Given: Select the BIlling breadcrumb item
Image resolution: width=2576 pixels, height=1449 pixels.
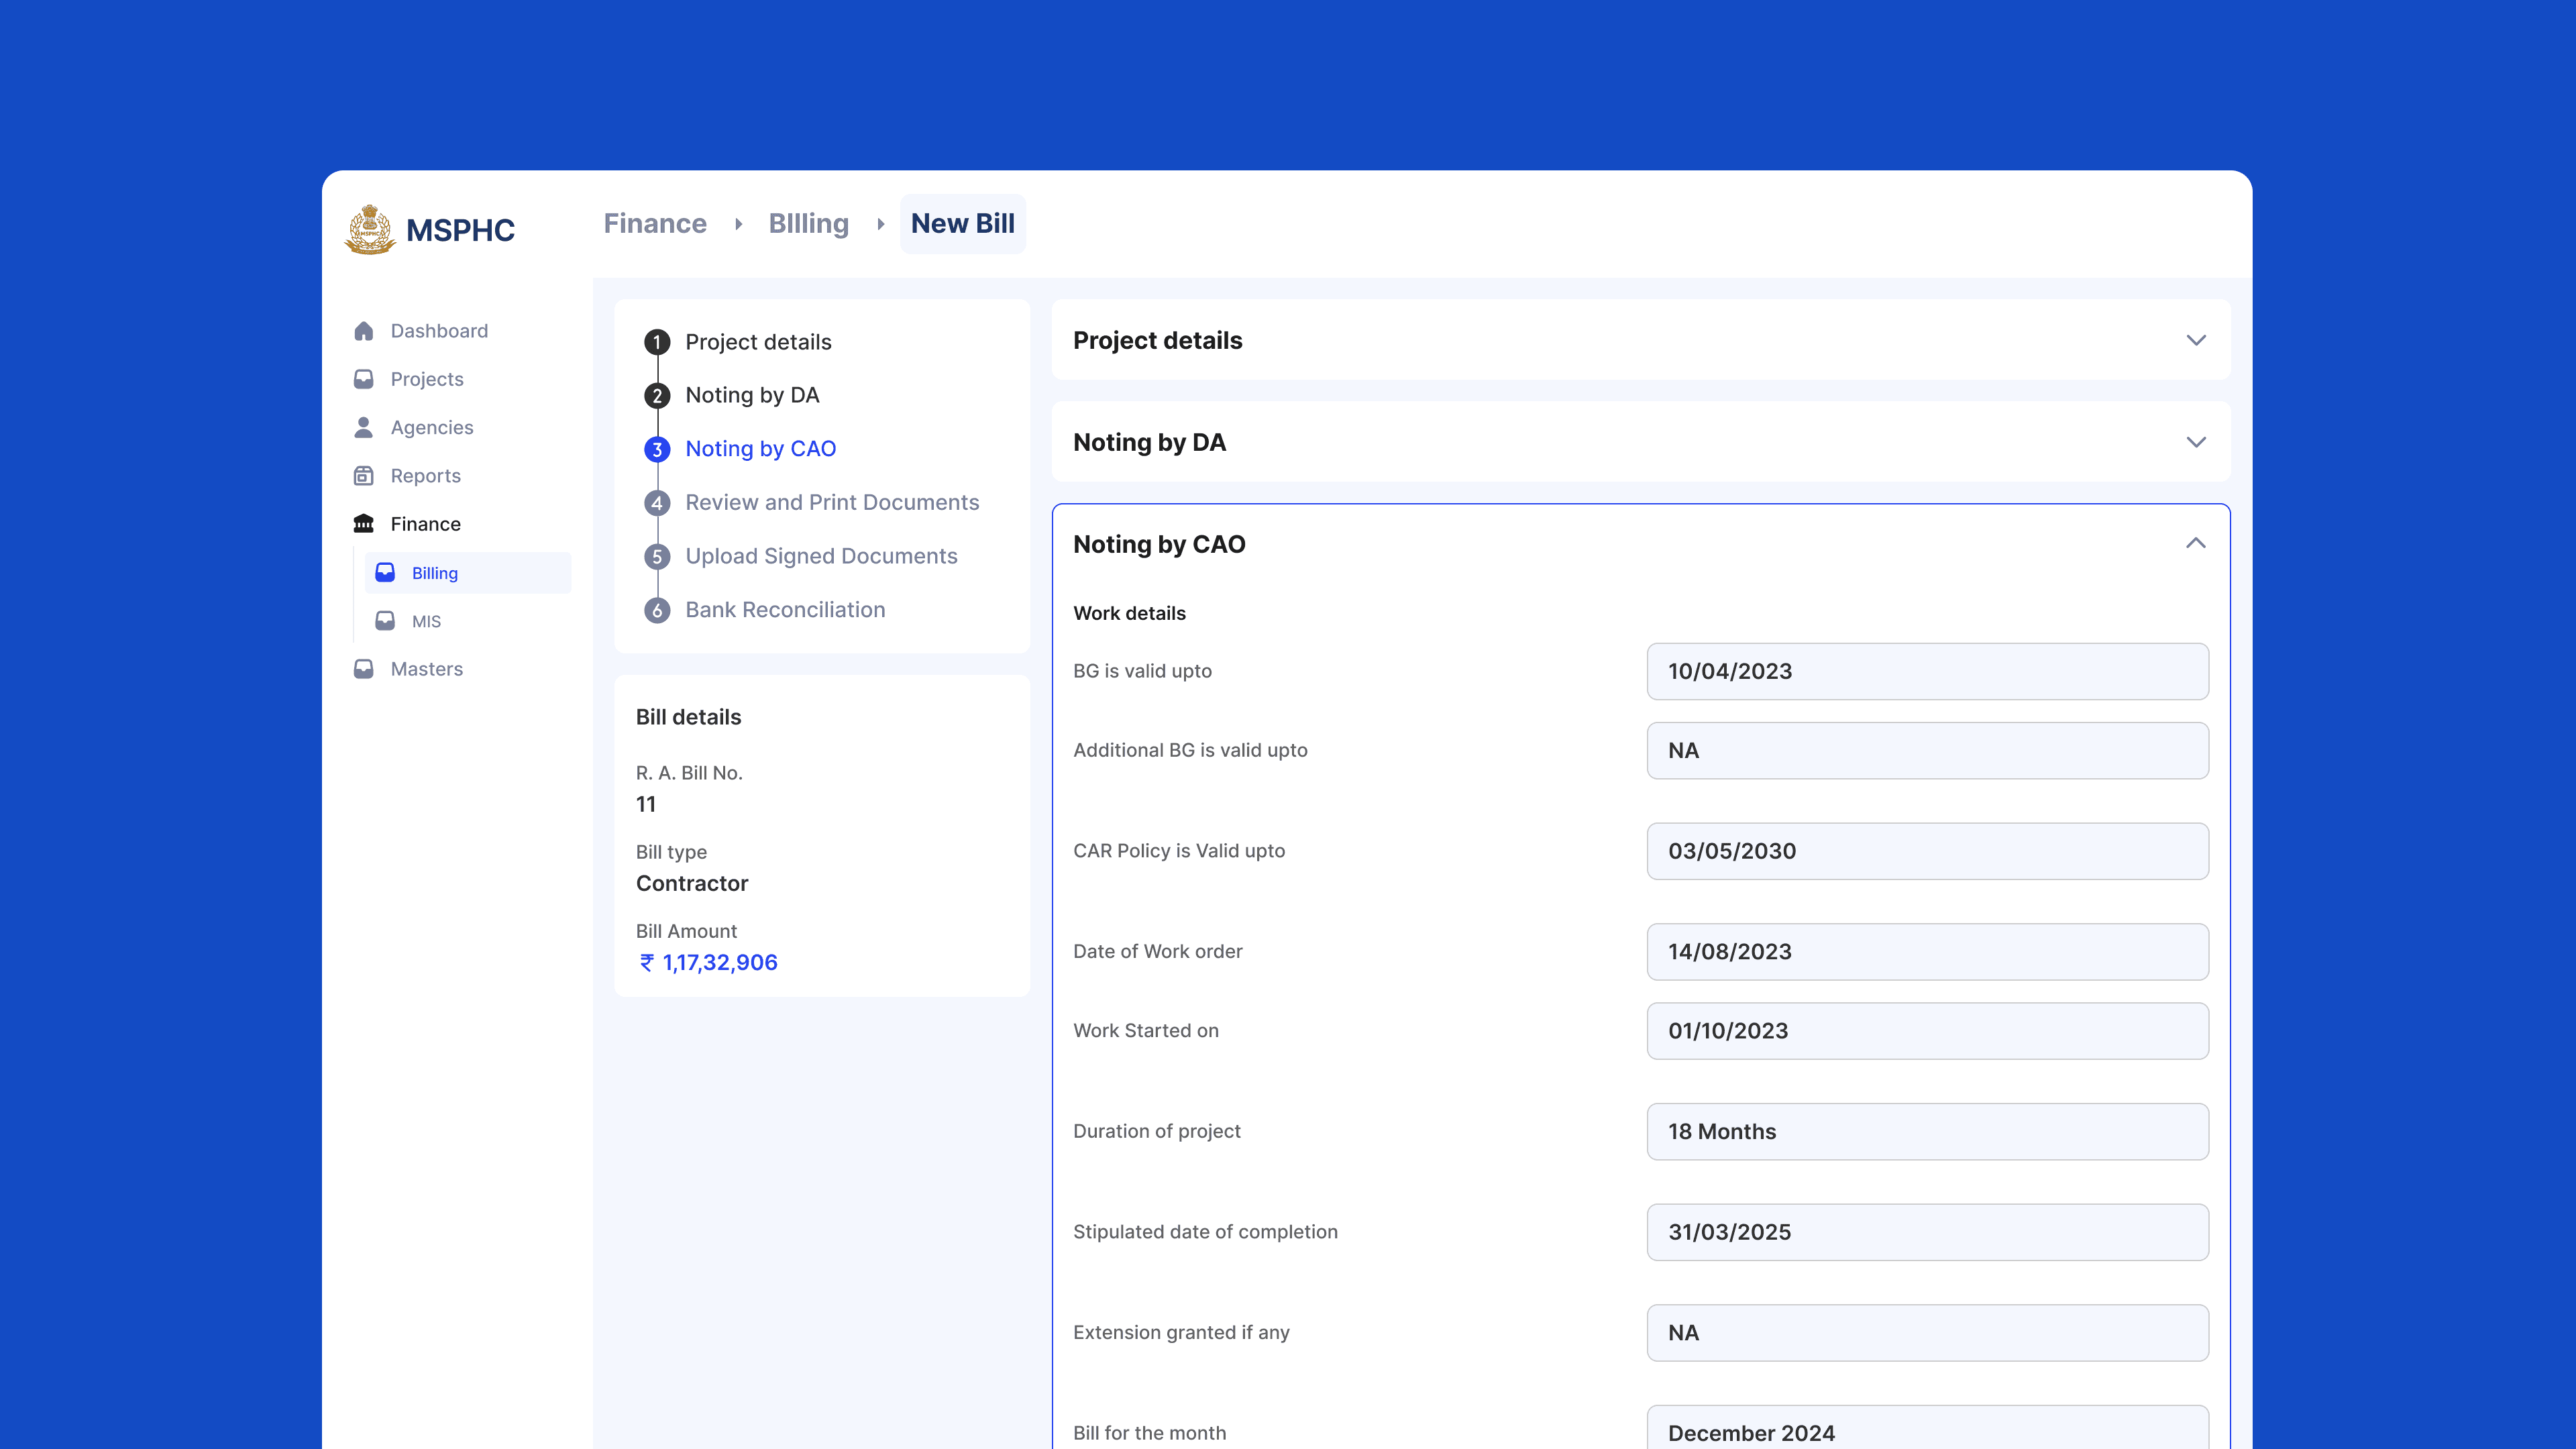Looking at the screenshot, I should click(808, 223).
